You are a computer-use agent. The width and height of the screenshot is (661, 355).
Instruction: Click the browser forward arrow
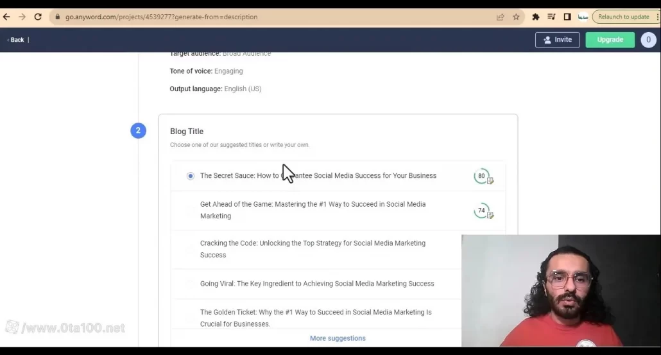[x=22, y=17]
